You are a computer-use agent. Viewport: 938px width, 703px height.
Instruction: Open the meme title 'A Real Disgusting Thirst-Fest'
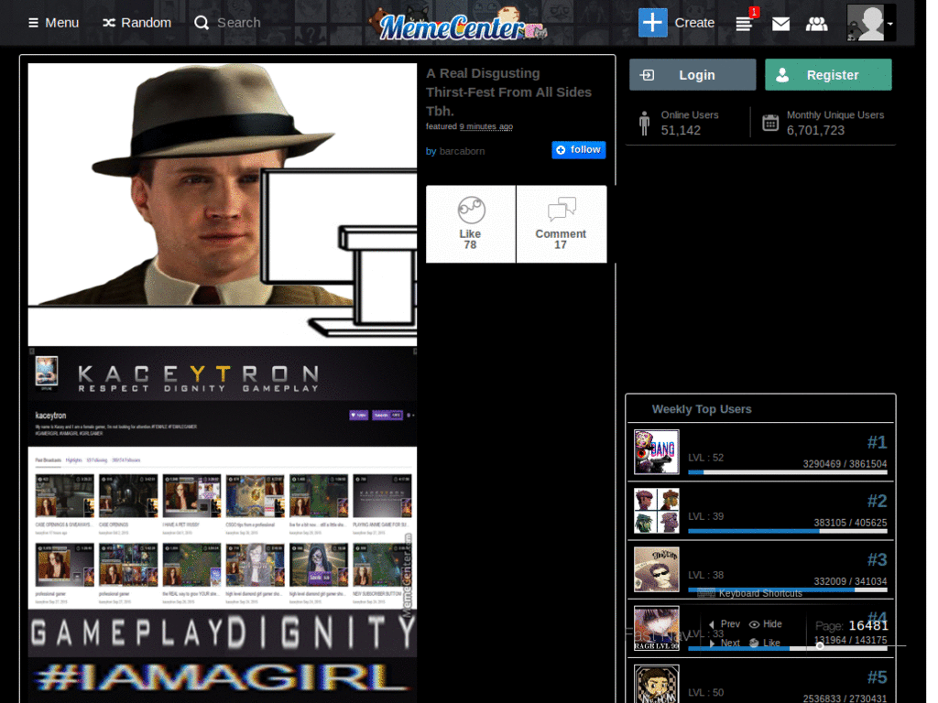(509, 92)
